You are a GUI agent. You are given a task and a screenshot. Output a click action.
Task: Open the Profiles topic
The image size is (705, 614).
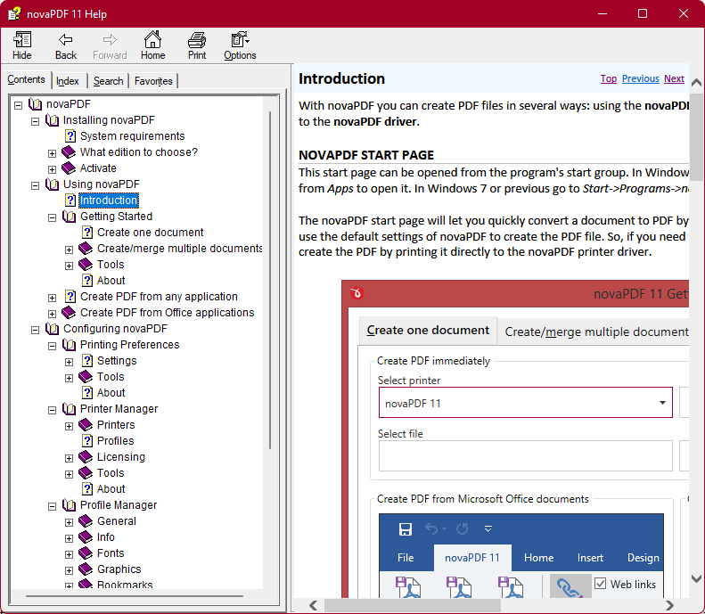point(115,441)
